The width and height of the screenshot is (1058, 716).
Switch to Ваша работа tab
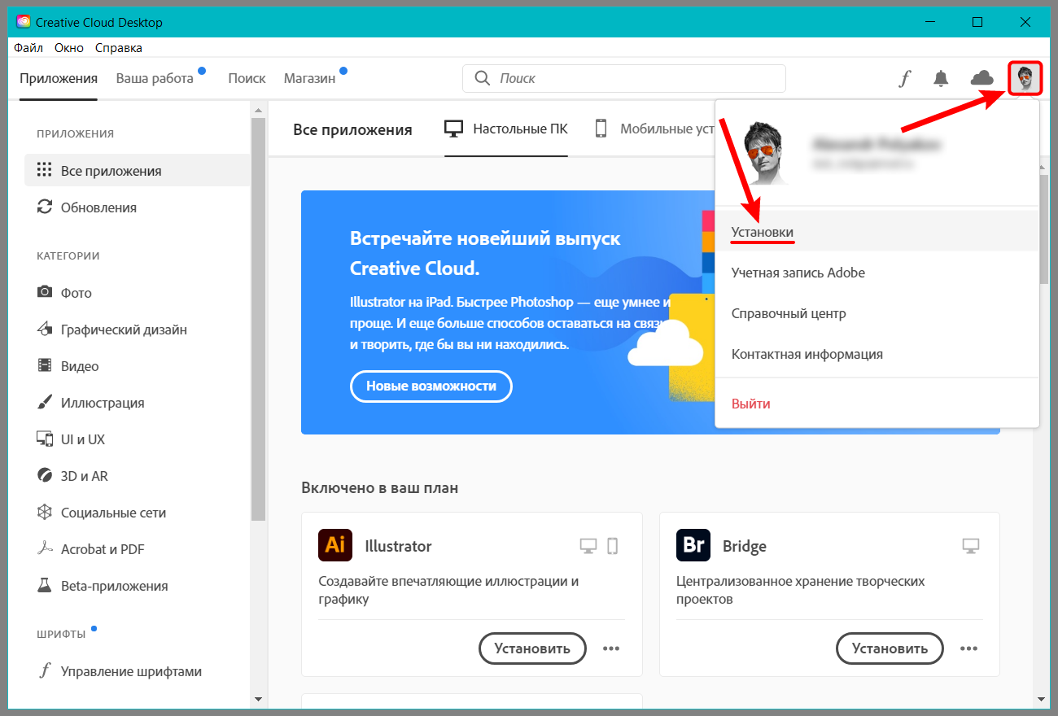tap(155, 79)
